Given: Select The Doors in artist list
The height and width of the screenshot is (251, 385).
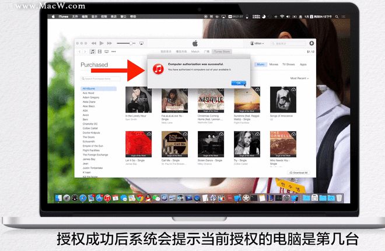Looking at the screenshot, I should coord(89,137).
